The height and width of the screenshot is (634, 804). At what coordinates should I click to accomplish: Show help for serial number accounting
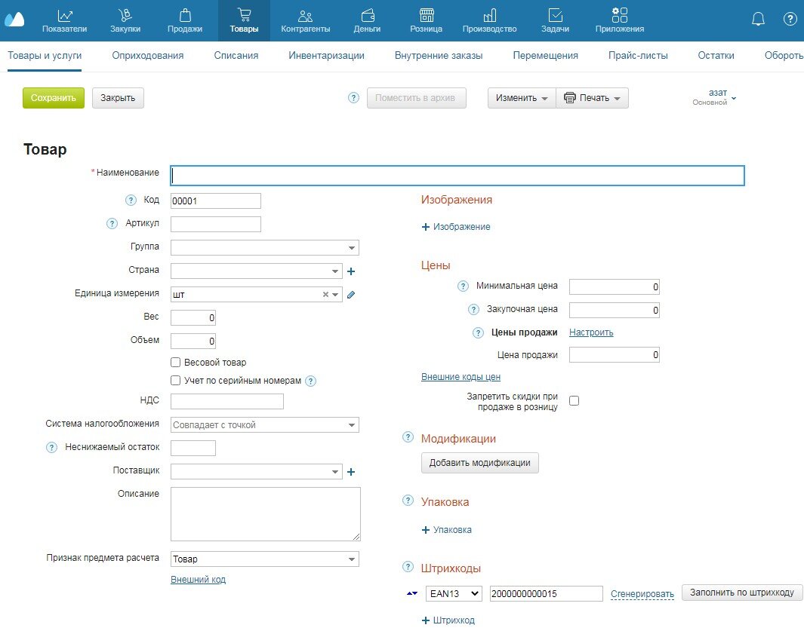[311, 381]
